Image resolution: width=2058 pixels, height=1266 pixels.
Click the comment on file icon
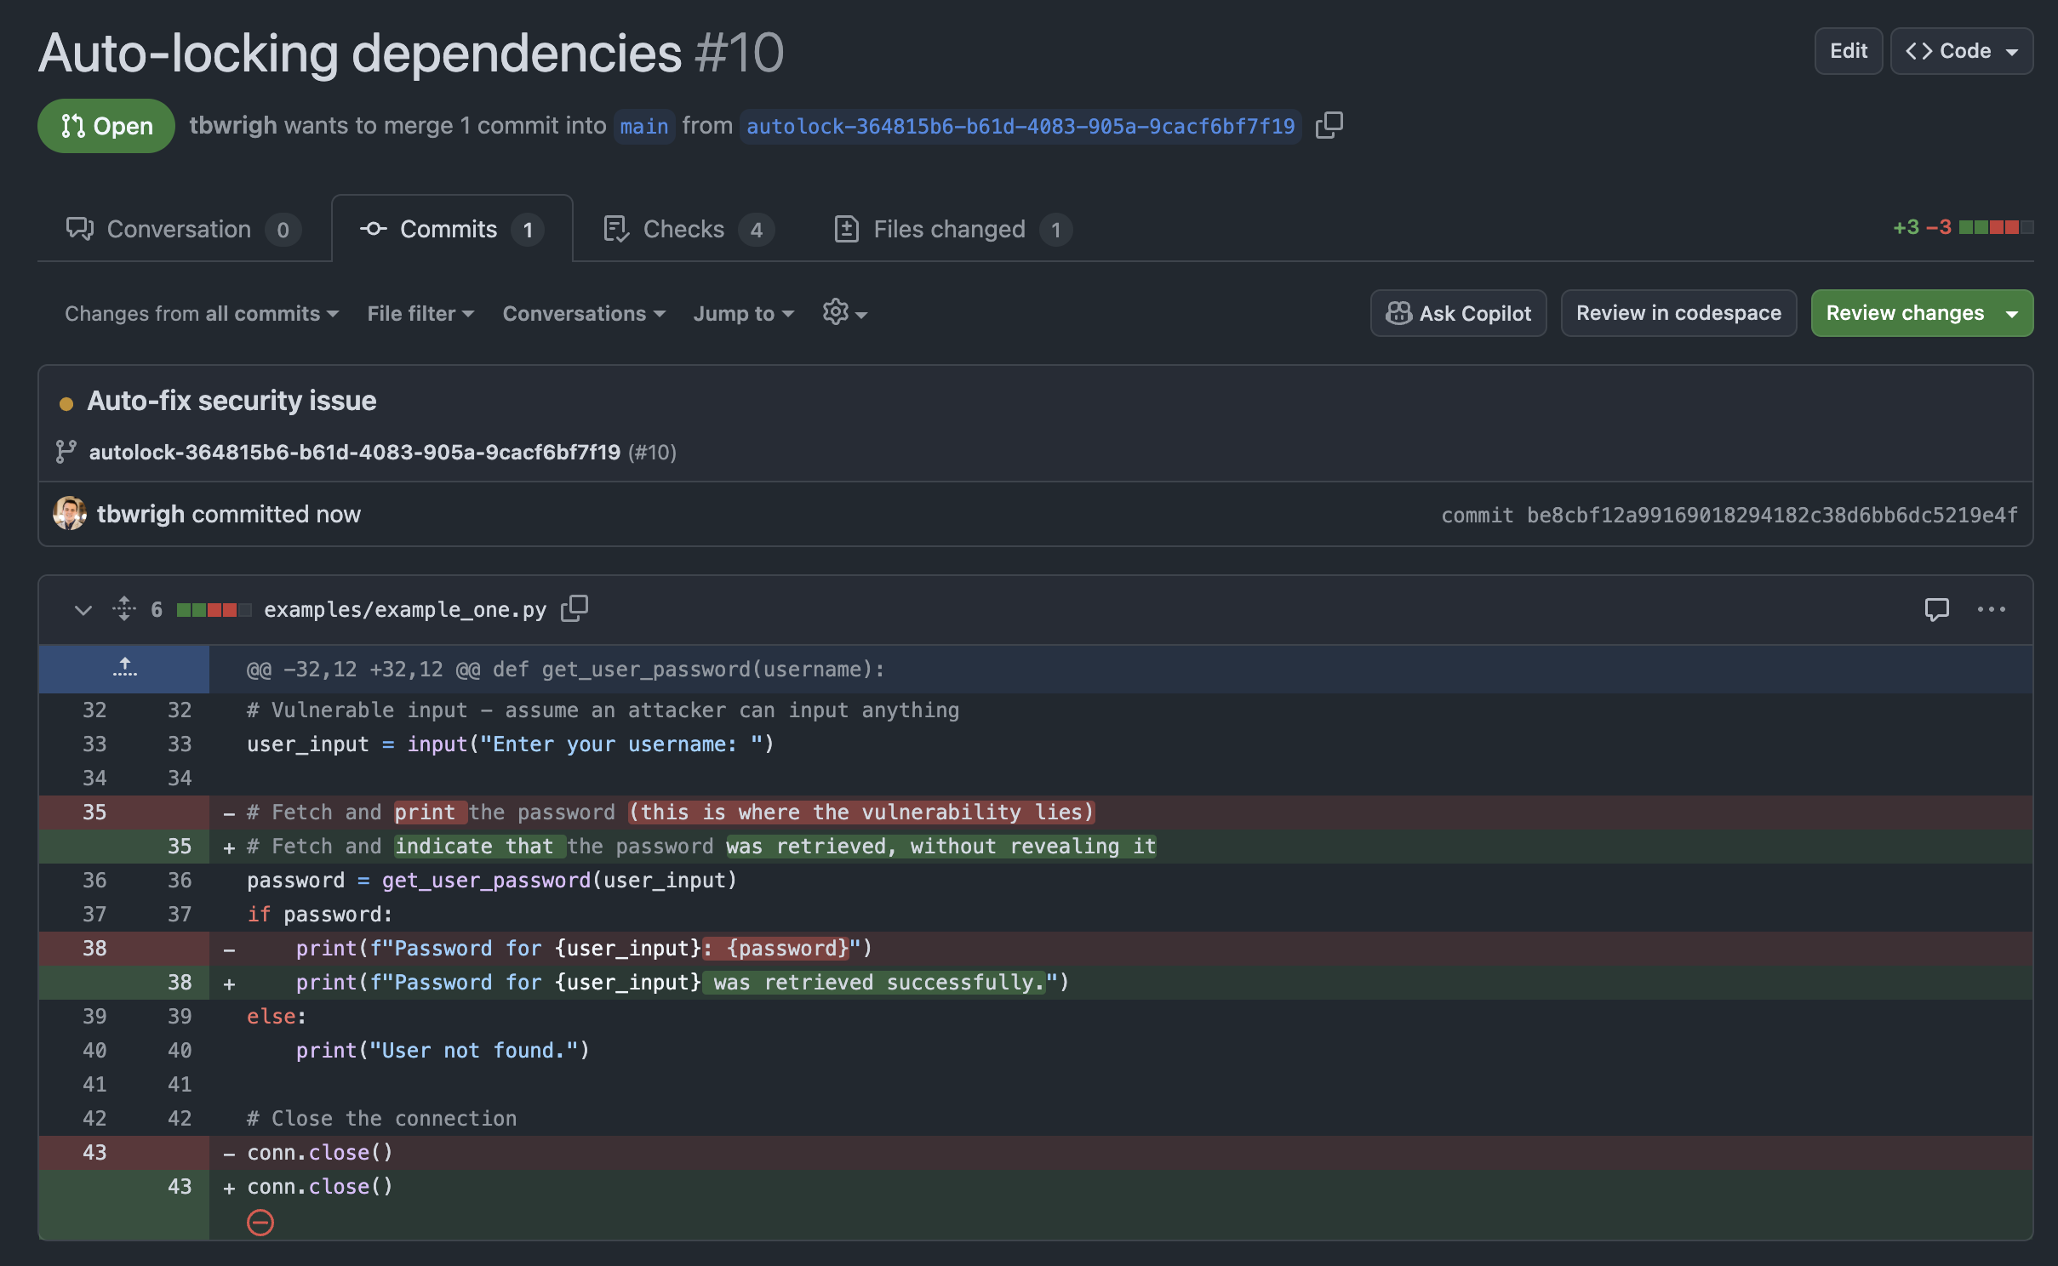point(1936,609)
